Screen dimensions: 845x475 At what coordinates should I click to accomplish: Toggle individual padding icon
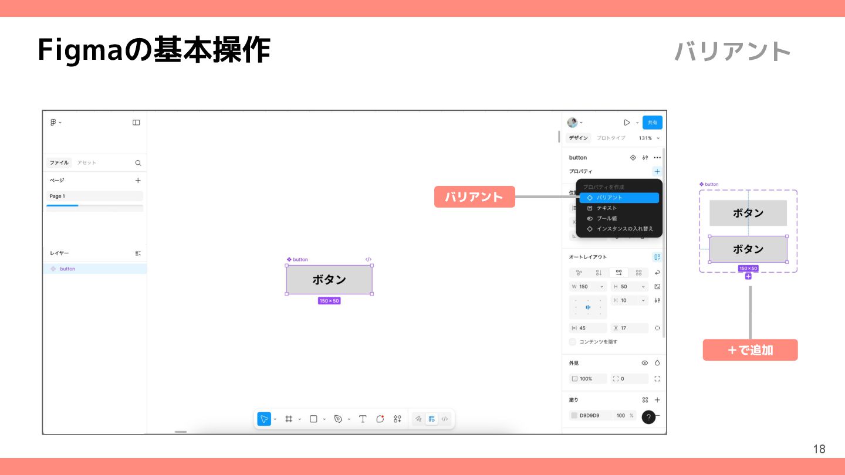click(657, 328)
